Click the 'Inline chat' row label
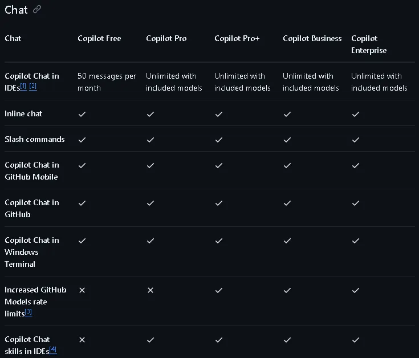 point(23,114)
